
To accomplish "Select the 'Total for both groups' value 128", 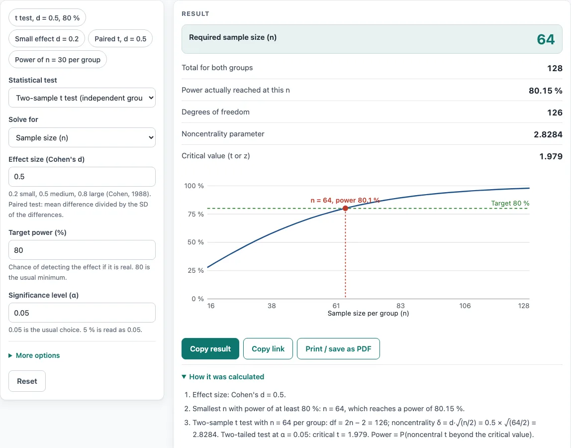I will 555,68.
